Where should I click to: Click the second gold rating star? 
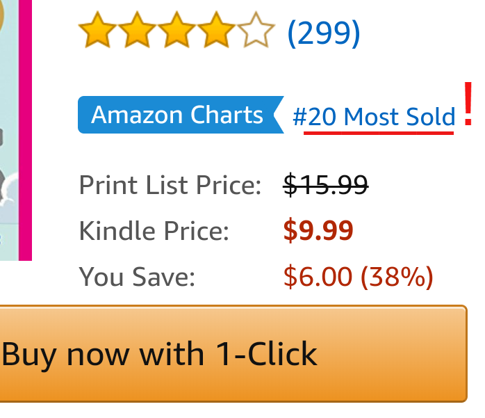point(137,30)
